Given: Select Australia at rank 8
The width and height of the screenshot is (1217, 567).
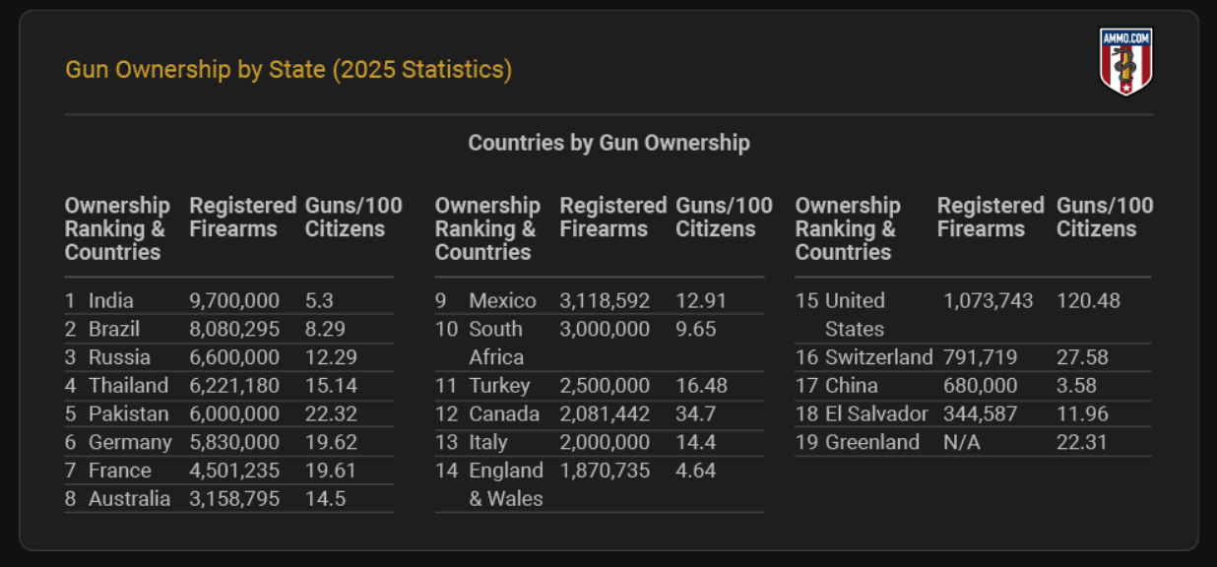Looking at the screenshot, I should pos(128,499).
